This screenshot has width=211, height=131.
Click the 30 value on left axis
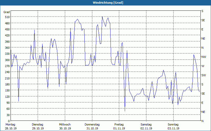8,115
